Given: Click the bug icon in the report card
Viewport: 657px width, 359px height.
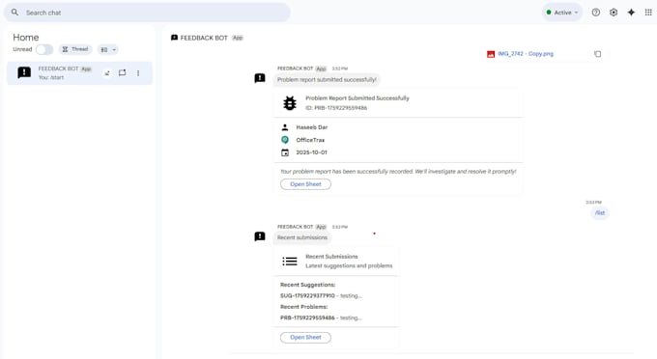Looking at the screenshot, I should point(290,103).
